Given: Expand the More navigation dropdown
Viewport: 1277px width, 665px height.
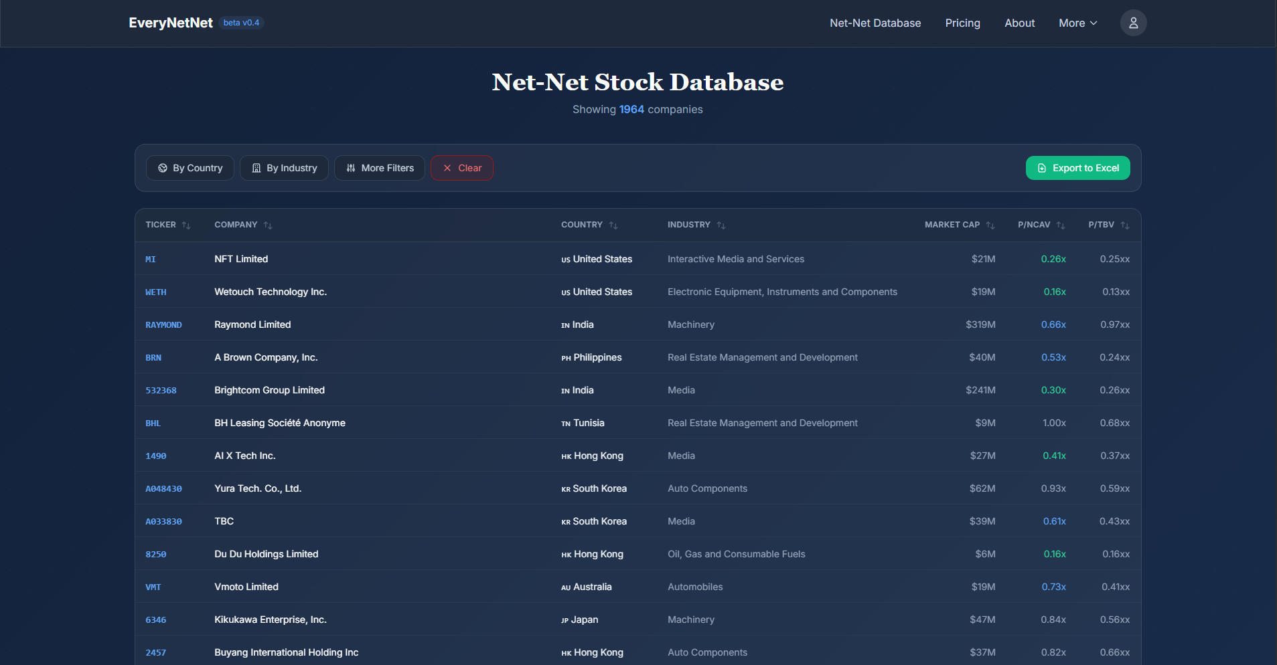Looking at the screenshot, I should click(1077, 23).
